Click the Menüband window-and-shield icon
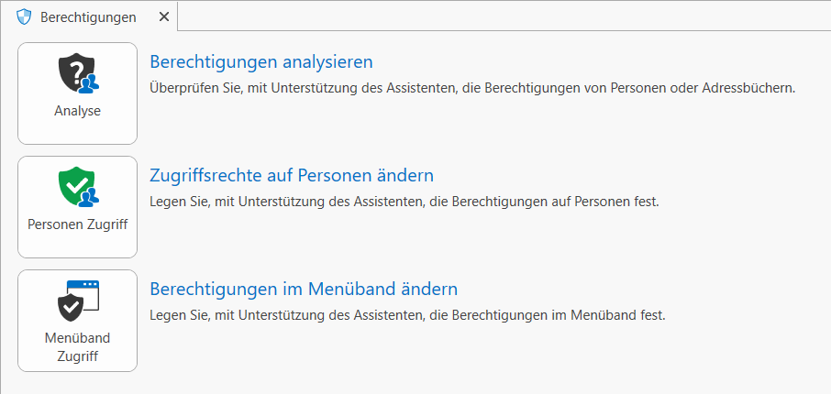This screenshot has height=394, width=831. pos(78,301)
